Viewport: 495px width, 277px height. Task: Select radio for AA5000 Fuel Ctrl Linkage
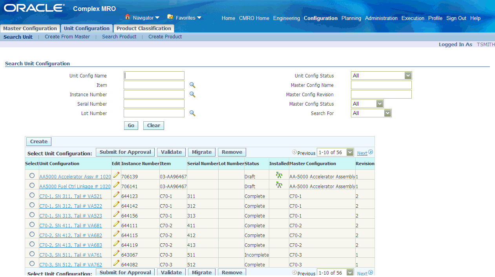tap(32, 185)
